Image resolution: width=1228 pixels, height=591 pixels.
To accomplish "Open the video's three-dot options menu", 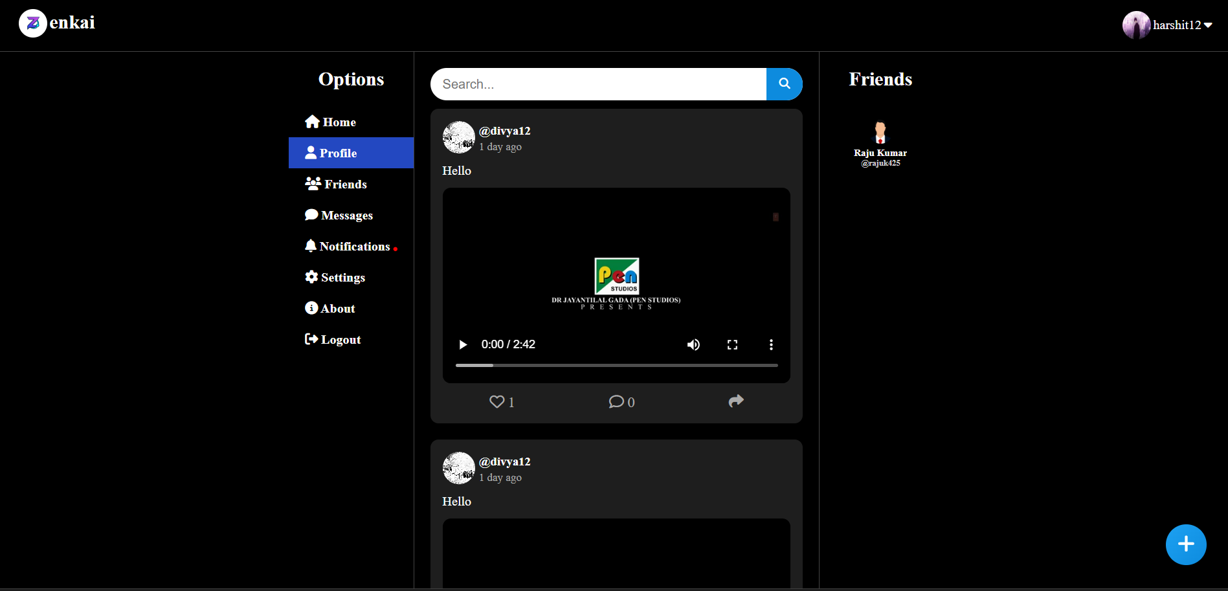I will click(x=771, y=344).
